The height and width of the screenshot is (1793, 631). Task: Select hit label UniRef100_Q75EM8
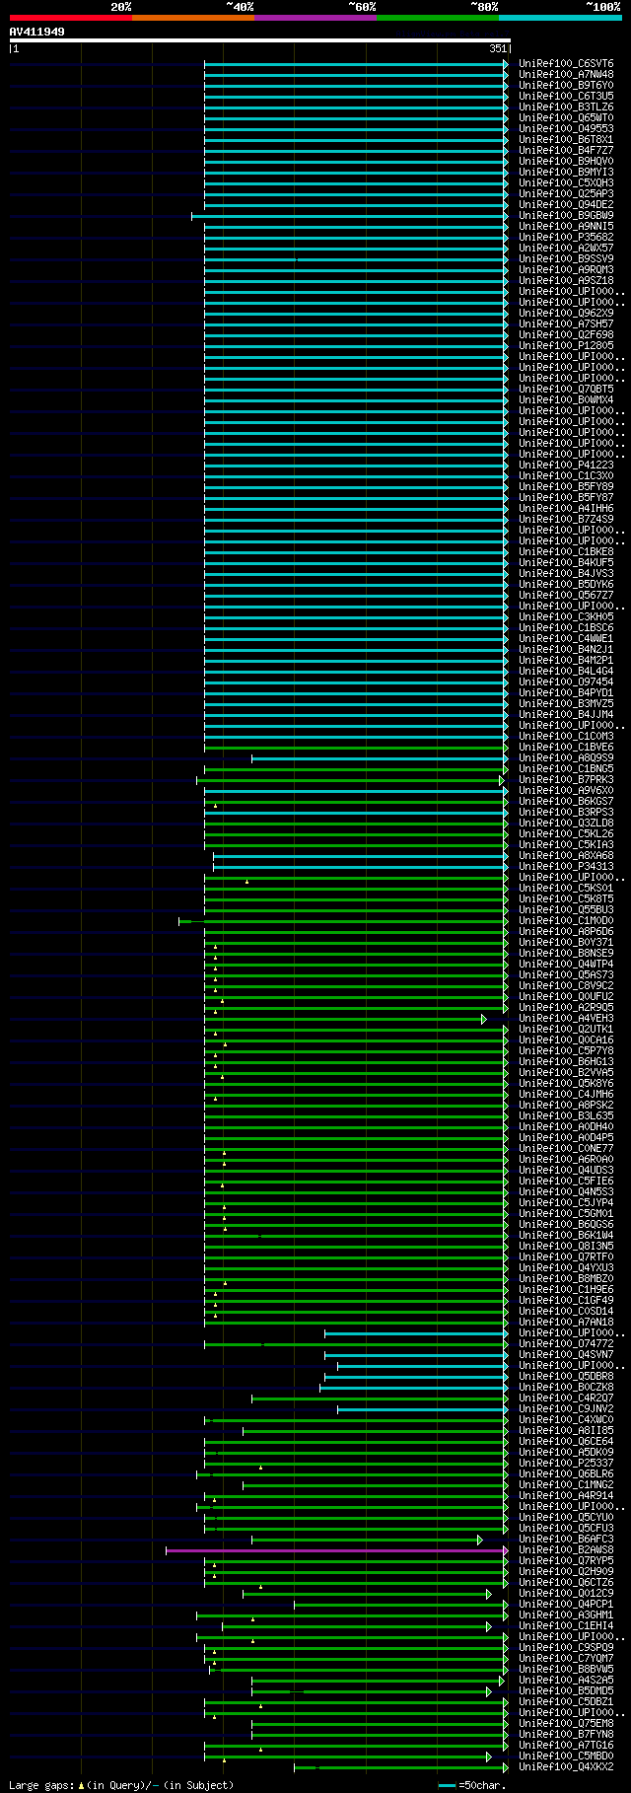[x=566, y=1724]
